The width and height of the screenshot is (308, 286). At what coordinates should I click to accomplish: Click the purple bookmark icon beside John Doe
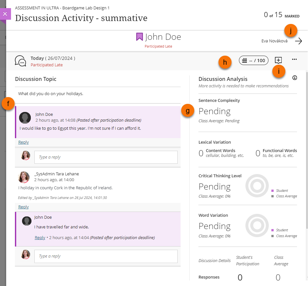[x=139, y=37]
